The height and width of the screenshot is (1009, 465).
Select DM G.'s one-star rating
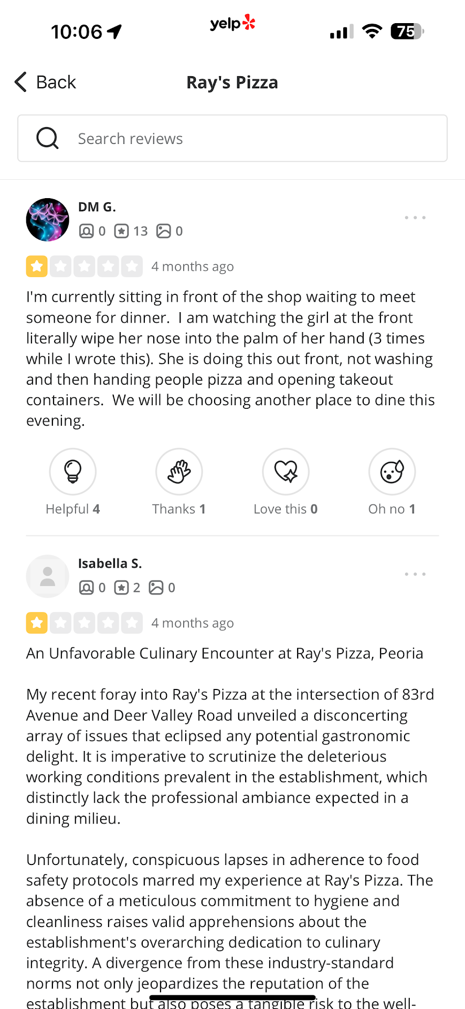pos(37,266)
